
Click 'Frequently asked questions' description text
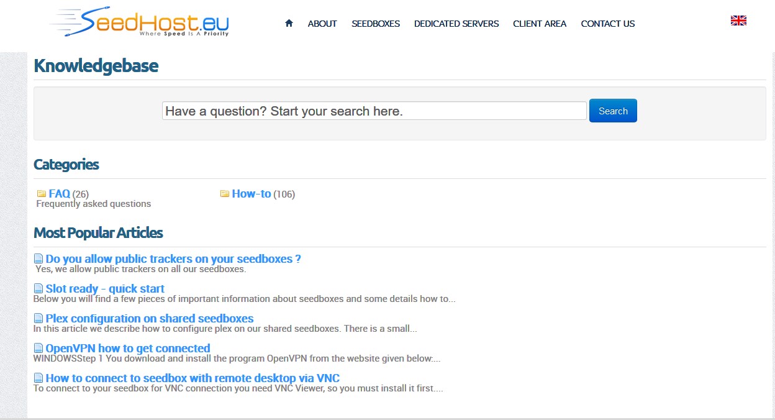click(x=94, y=204)
